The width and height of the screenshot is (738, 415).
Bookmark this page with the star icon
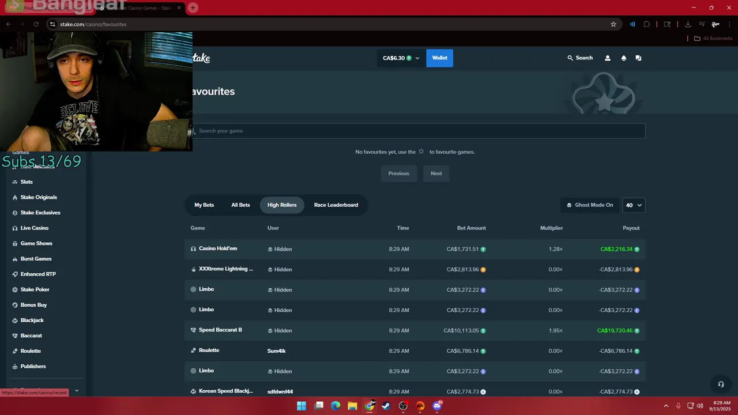pyautogui.click(x=613, y=24)
